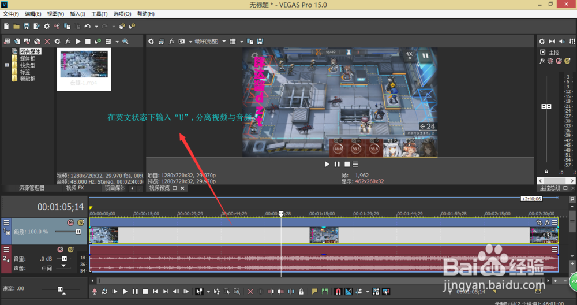Open the preview transport menu icon
This screenshot has height=305, width=577.
click(x=355, y=164)
